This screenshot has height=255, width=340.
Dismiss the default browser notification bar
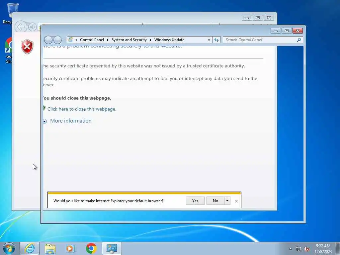[236, 201]
